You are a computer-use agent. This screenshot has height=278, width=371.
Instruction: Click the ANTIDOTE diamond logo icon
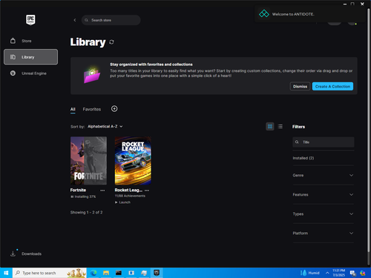[x=264, y=13]
